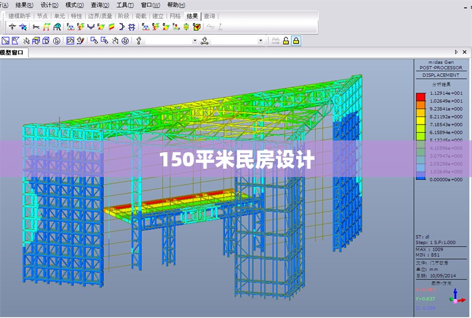Toggle the highlighted closed padlock icon
The height and width of the screenshot is (318, 472).
pyautogui.click(x=296, y=41)
